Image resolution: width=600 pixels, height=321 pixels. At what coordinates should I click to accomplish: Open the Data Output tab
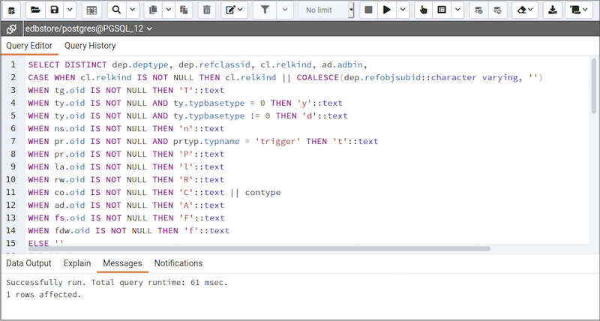(28, 263)
